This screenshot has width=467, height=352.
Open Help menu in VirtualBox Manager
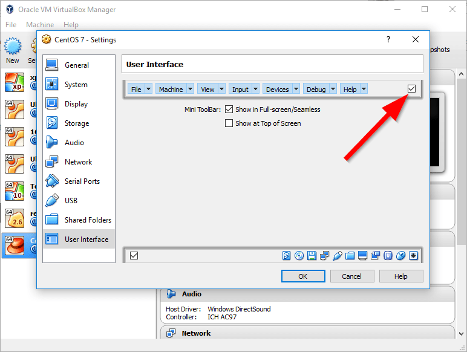tap(71, 24)
